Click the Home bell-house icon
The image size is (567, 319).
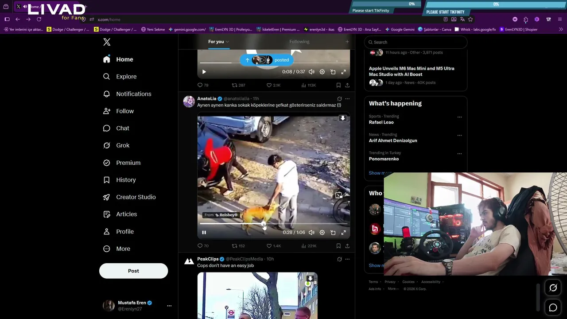(106, 59)
